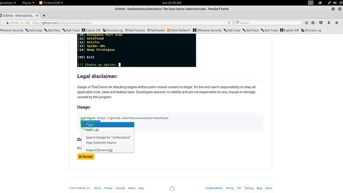343x193 pixels.
Task: Open a new tab with plus button
Action: pyautogui.click(x=44, y=16)
